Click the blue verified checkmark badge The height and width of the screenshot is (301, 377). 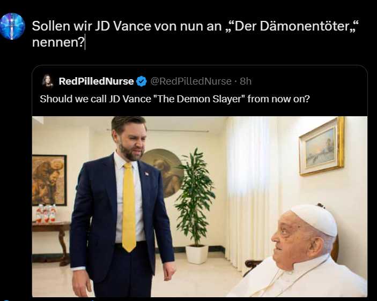pos(142,81)
